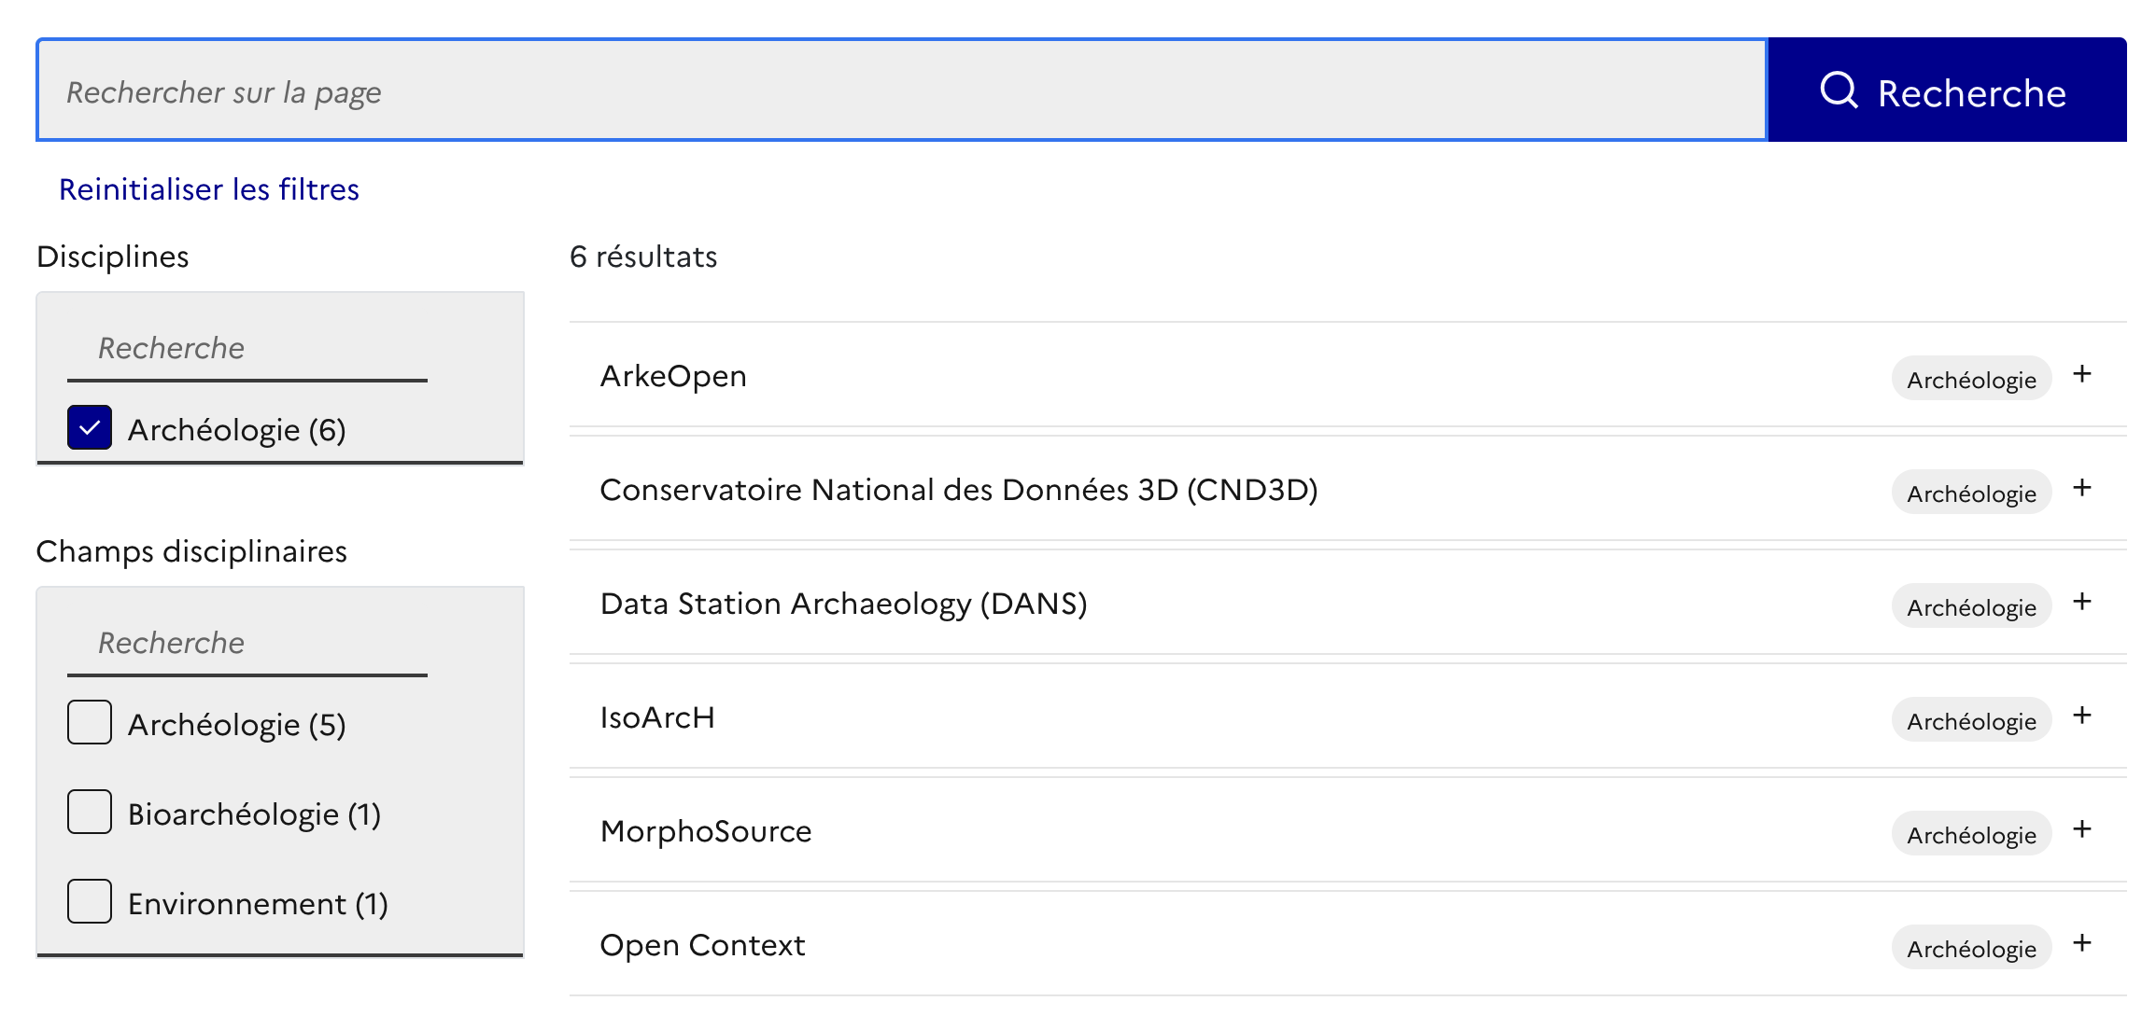Expand Data Station Archaeology plus icon

pyautogui.click(x=2081, y=602)
